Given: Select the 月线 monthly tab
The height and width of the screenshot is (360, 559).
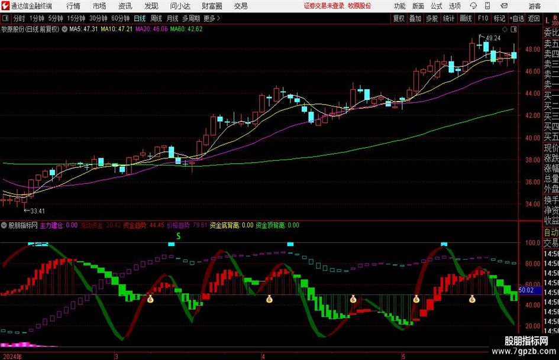Looking at the screenshot, I should (173, 18).
